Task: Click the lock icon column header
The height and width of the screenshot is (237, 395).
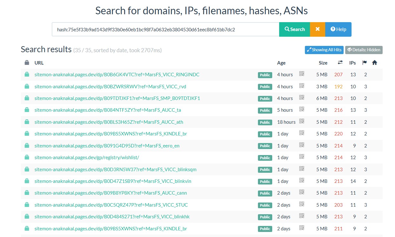Action: tap(27, 63)
